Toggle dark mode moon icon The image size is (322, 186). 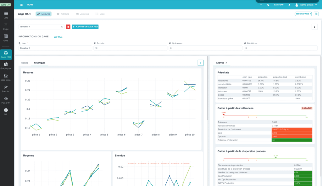tap(268, 5)
